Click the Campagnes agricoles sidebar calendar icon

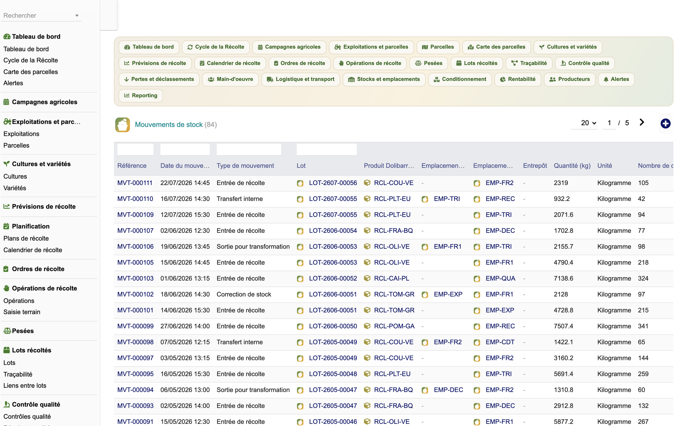click(x=6, y=102)
